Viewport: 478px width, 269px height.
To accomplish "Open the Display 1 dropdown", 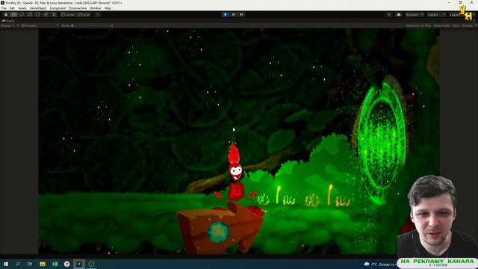I will click(10, 25).
